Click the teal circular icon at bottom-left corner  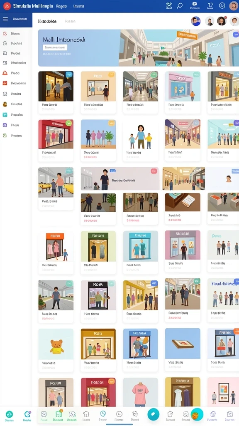[9, 414]
